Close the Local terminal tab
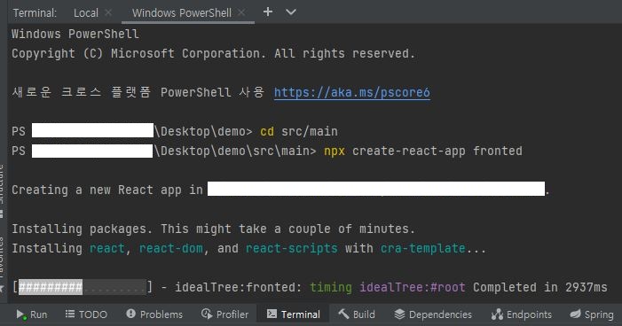 click(x=108, y=12)
